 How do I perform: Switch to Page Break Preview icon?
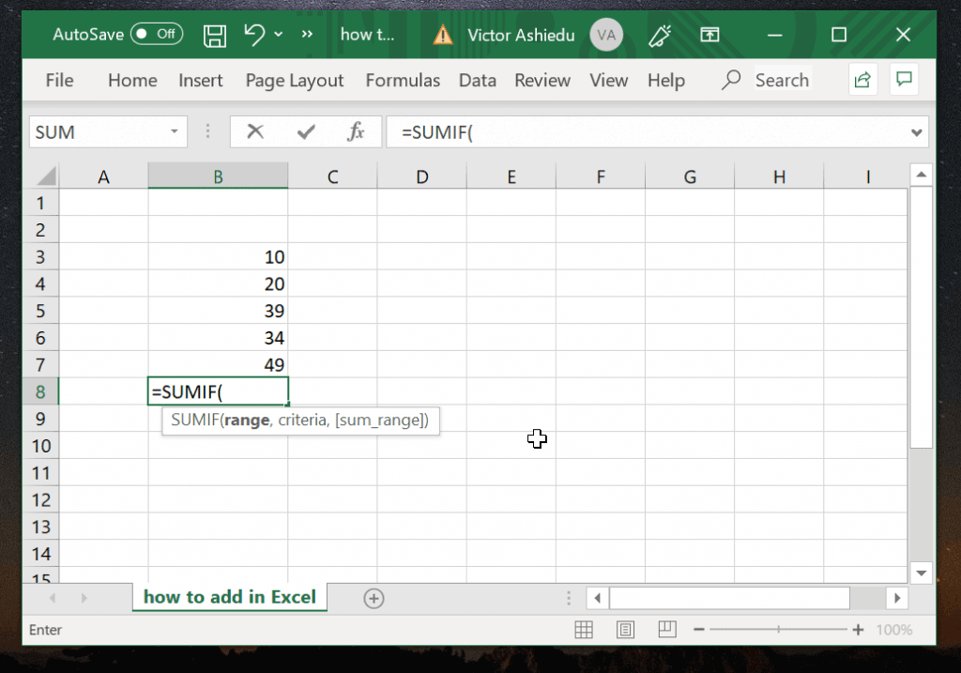(667, 630)
